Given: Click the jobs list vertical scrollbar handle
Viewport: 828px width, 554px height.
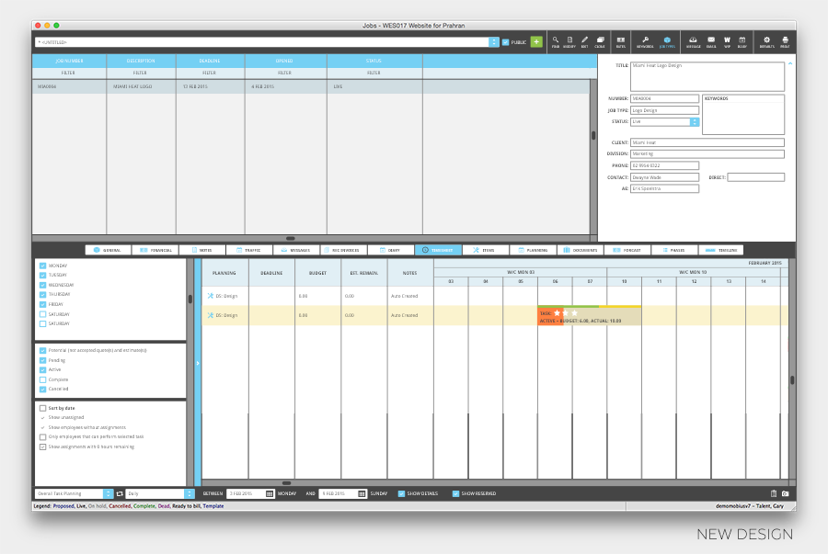Looking at the screenshot, I should [x=593, y=135].
